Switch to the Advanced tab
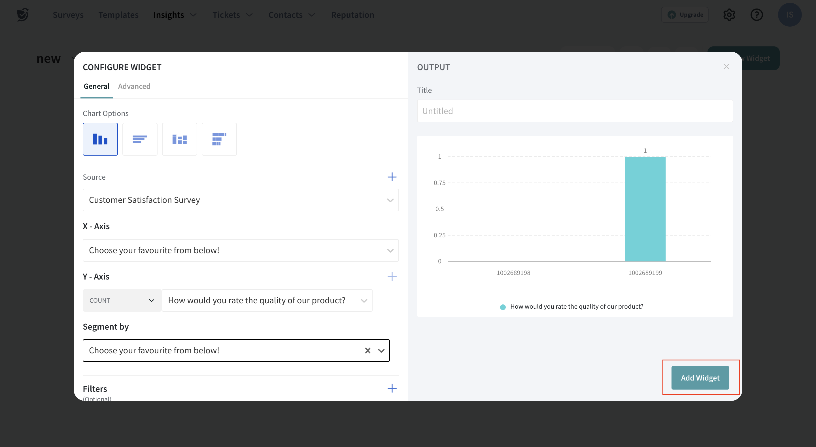Screen dimensions: 816x447 tap(134, 86)
